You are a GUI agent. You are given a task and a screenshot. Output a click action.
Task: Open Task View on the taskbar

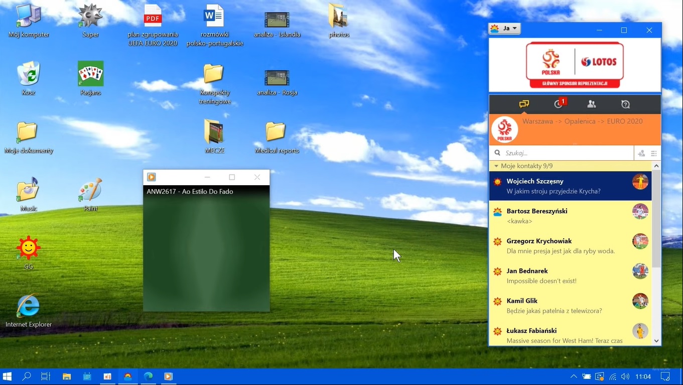(46, 376)
